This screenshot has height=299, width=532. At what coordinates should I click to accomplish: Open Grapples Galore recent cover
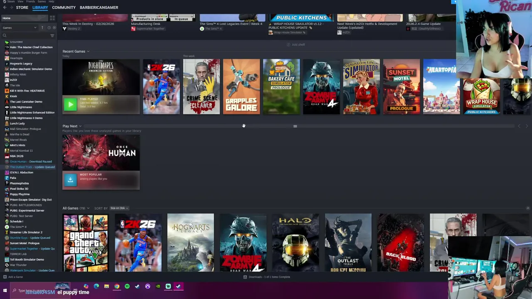(x=241, y=86)
